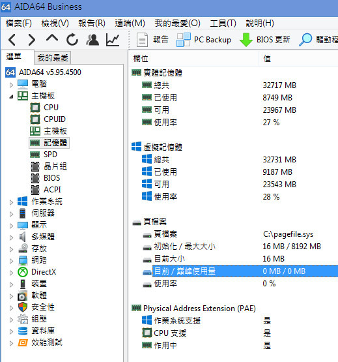
Task: Open the user management silhouette icon
Action: (92, 40)
